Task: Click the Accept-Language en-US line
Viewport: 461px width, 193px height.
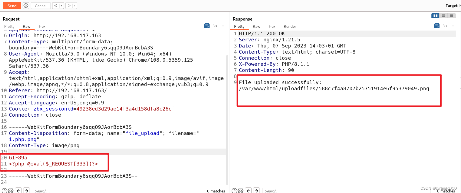Action: pos(56,103)
